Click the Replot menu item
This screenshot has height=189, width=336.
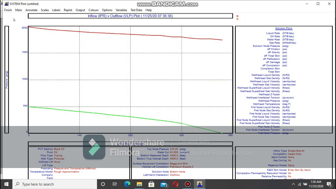68,10
